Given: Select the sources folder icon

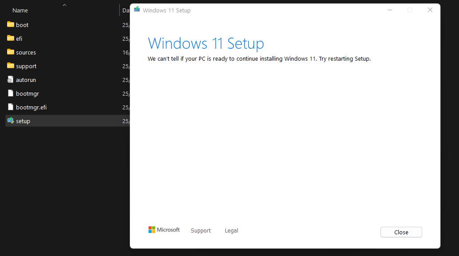Looking at the screenshot, I should click(11, 52).
